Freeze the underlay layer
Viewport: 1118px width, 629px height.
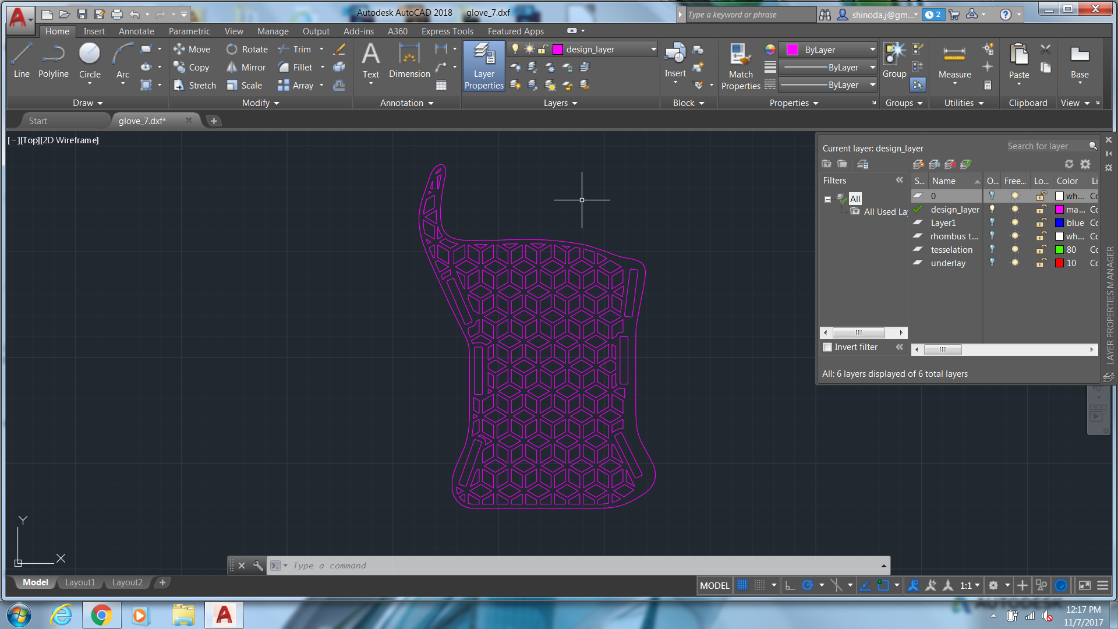pos(1015,263)
